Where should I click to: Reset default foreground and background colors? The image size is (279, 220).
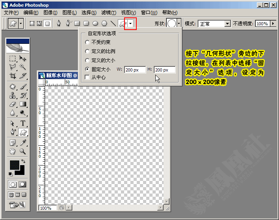tap(11, 174)
